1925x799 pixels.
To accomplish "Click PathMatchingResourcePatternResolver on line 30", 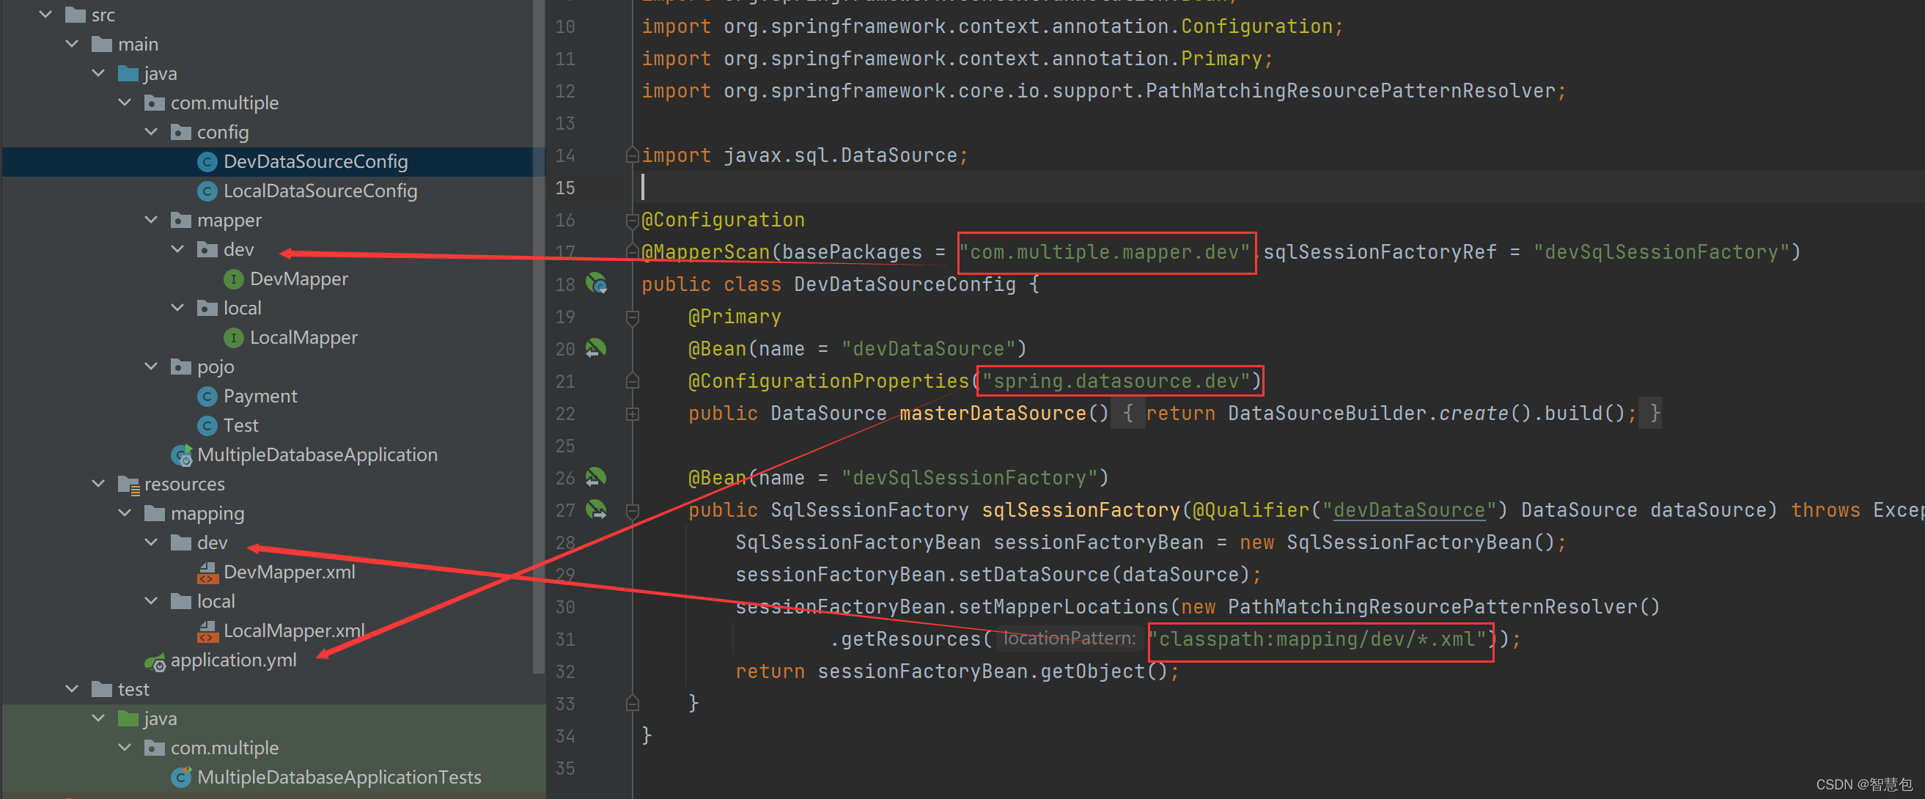I will [x=1432, y=607].
